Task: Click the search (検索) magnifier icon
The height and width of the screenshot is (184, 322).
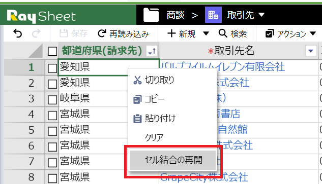Action: click(x=223, y=33)
